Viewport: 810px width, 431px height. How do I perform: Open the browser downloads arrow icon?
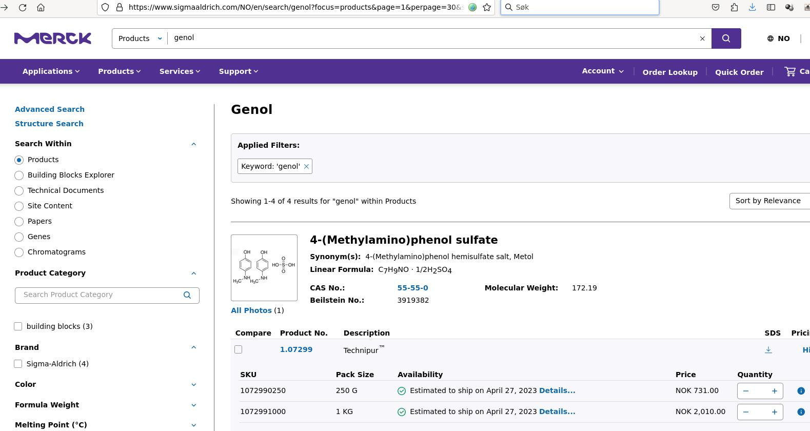[752, 7]
